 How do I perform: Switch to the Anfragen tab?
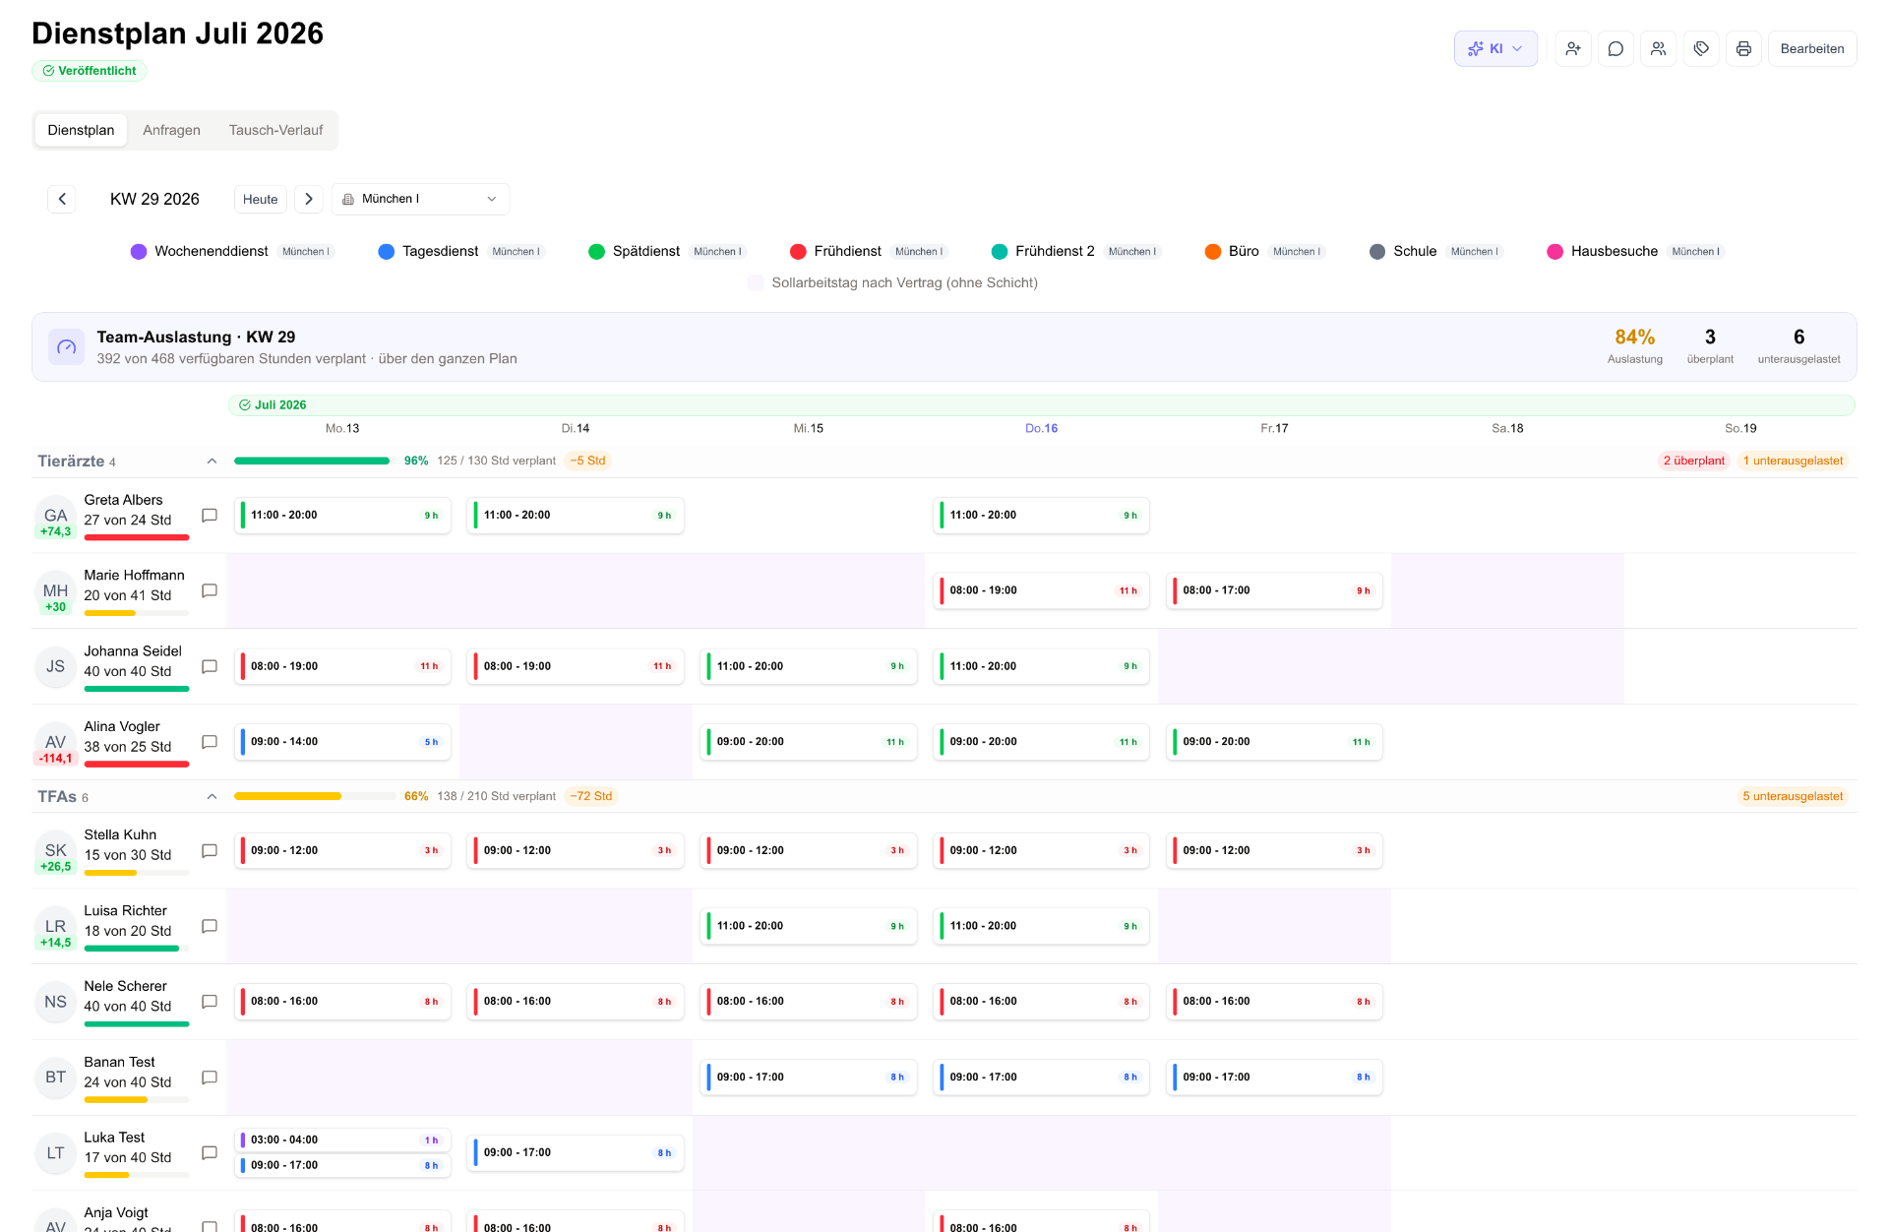[171, 130]
